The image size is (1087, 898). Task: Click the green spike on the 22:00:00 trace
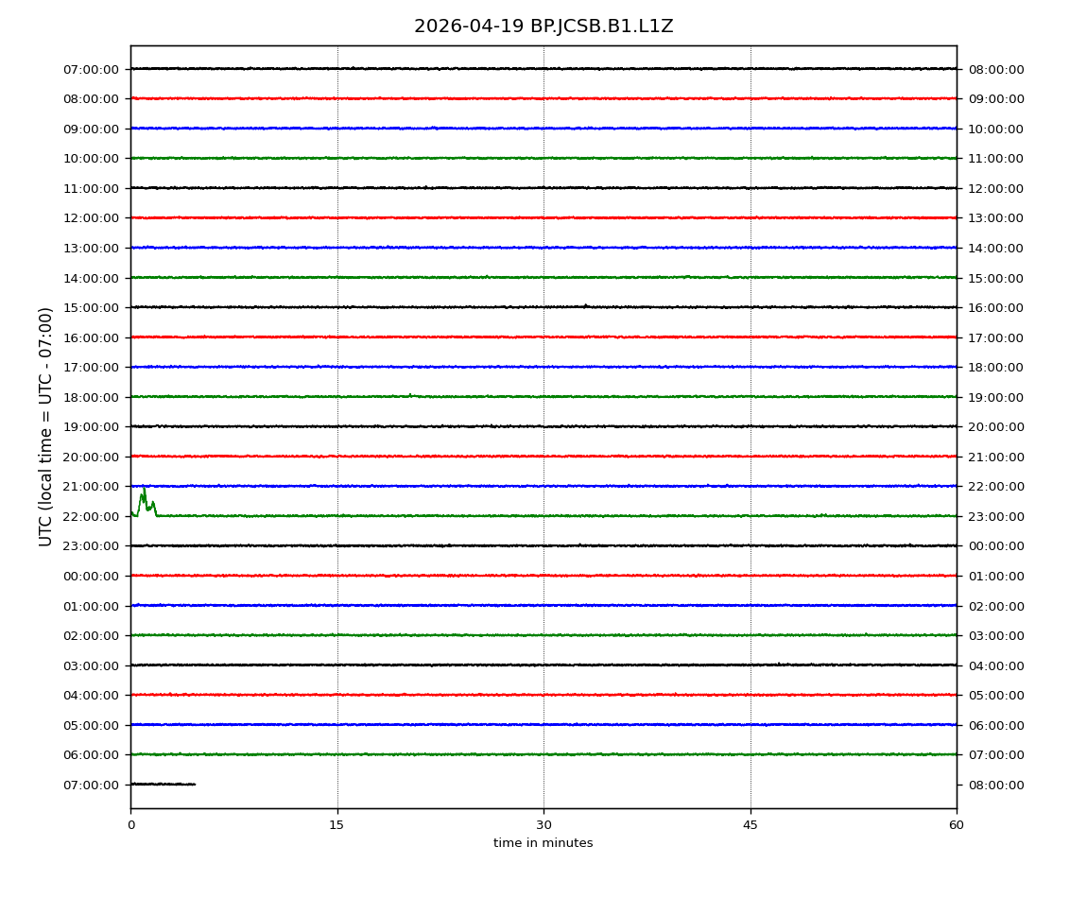click(x=144, y=497)
